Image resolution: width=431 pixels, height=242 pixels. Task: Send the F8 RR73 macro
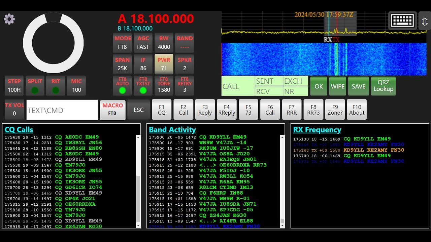[313, 110]
